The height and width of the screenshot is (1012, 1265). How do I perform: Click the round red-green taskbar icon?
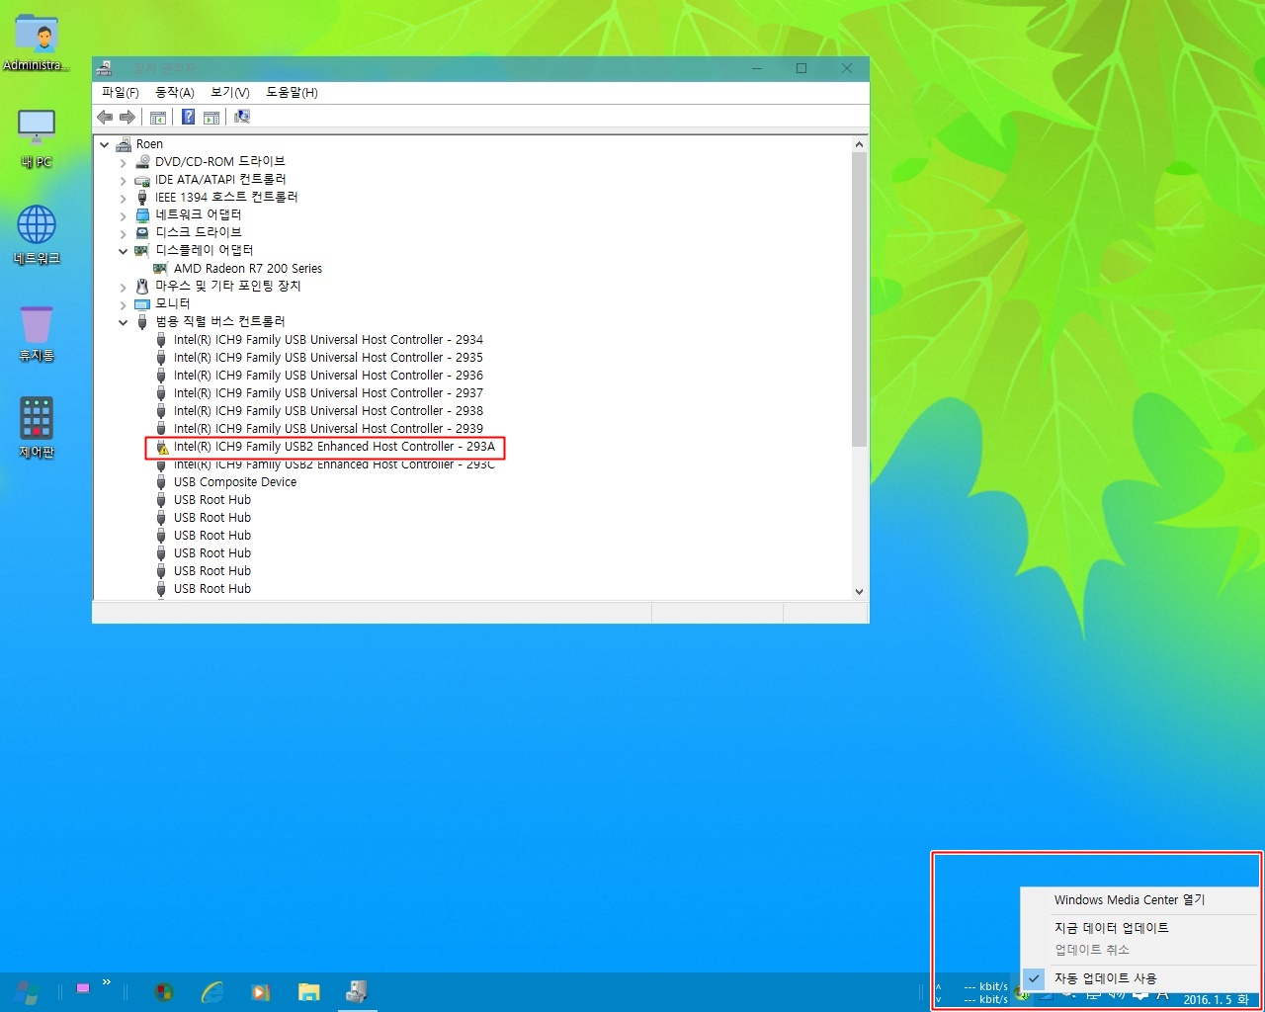pos(164,991)
